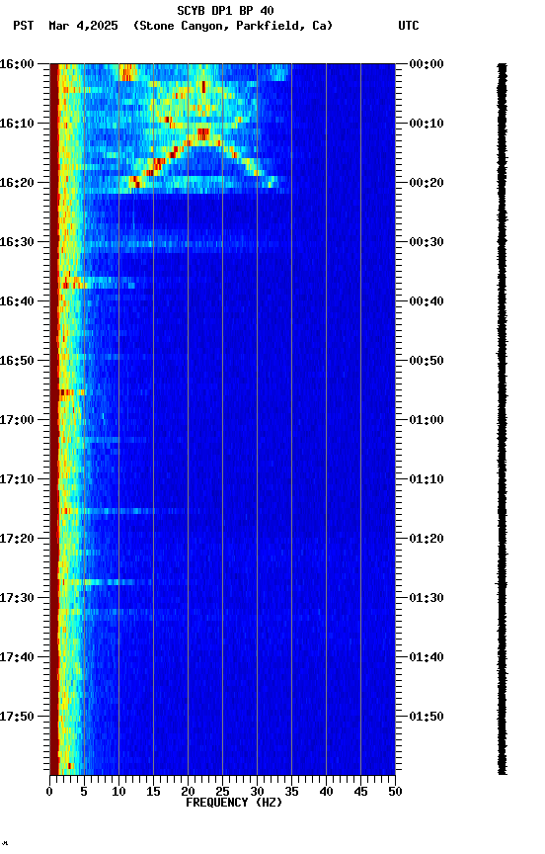545x854 pixels.
Task: Click the frequency axis value 20
Action: [188, 792]
